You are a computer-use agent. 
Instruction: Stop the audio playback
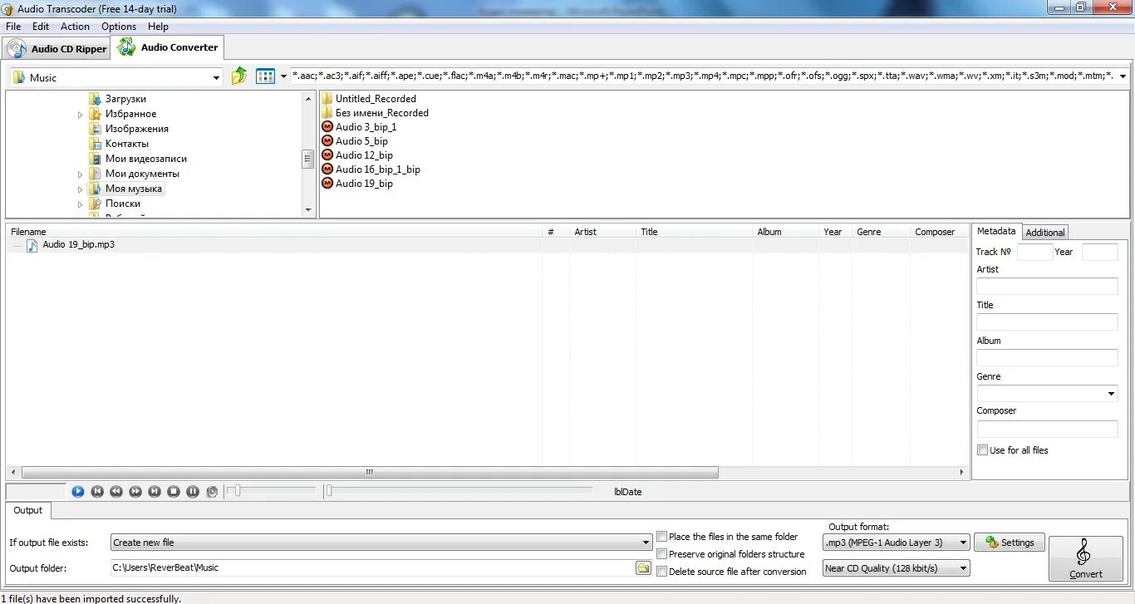pyautogui.click(x=174, y=492)
